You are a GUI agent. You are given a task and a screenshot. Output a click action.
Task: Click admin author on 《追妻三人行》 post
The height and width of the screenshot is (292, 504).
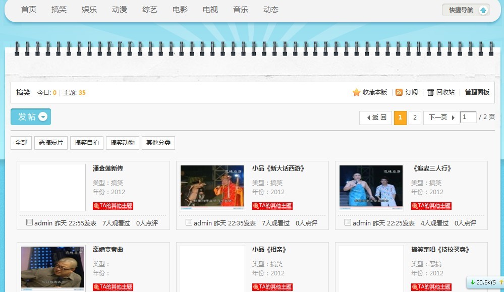point(362,223)
